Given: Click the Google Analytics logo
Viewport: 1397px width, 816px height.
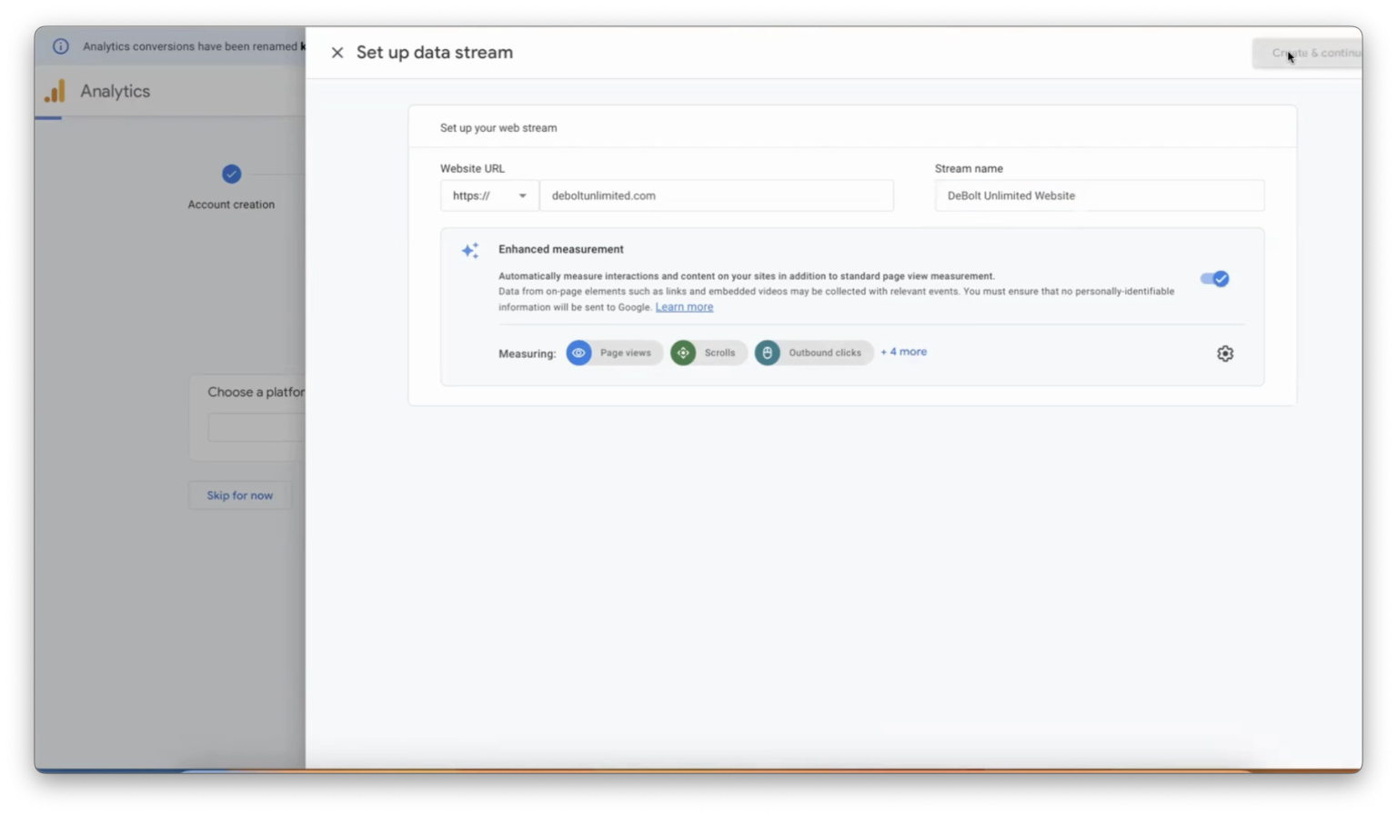Looking at the screenshot, I should coord(55,91).
